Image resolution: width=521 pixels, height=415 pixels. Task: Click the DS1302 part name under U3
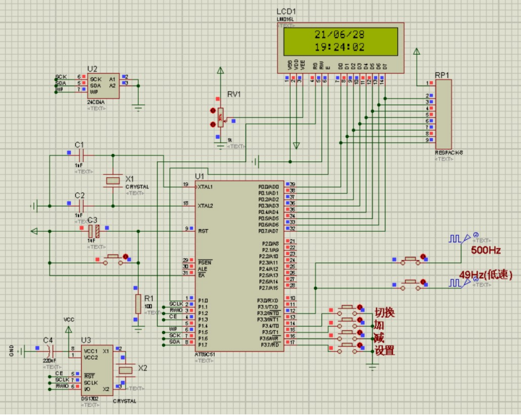point(90,399)
